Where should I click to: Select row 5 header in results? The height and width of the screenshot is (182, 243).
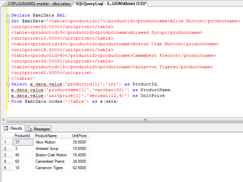click(x=7, y=168)
